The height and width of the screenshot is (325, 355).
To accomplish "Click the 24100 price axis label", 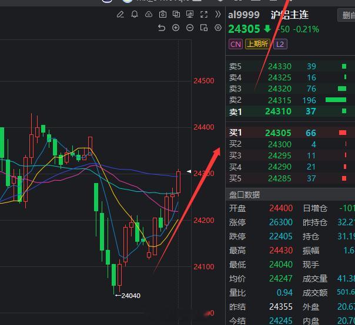I will 204,267.
